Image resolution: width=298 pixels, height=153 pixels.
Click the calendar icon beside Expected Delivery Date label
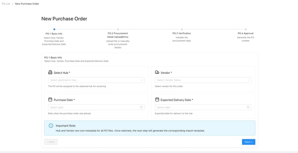point(157,99)
